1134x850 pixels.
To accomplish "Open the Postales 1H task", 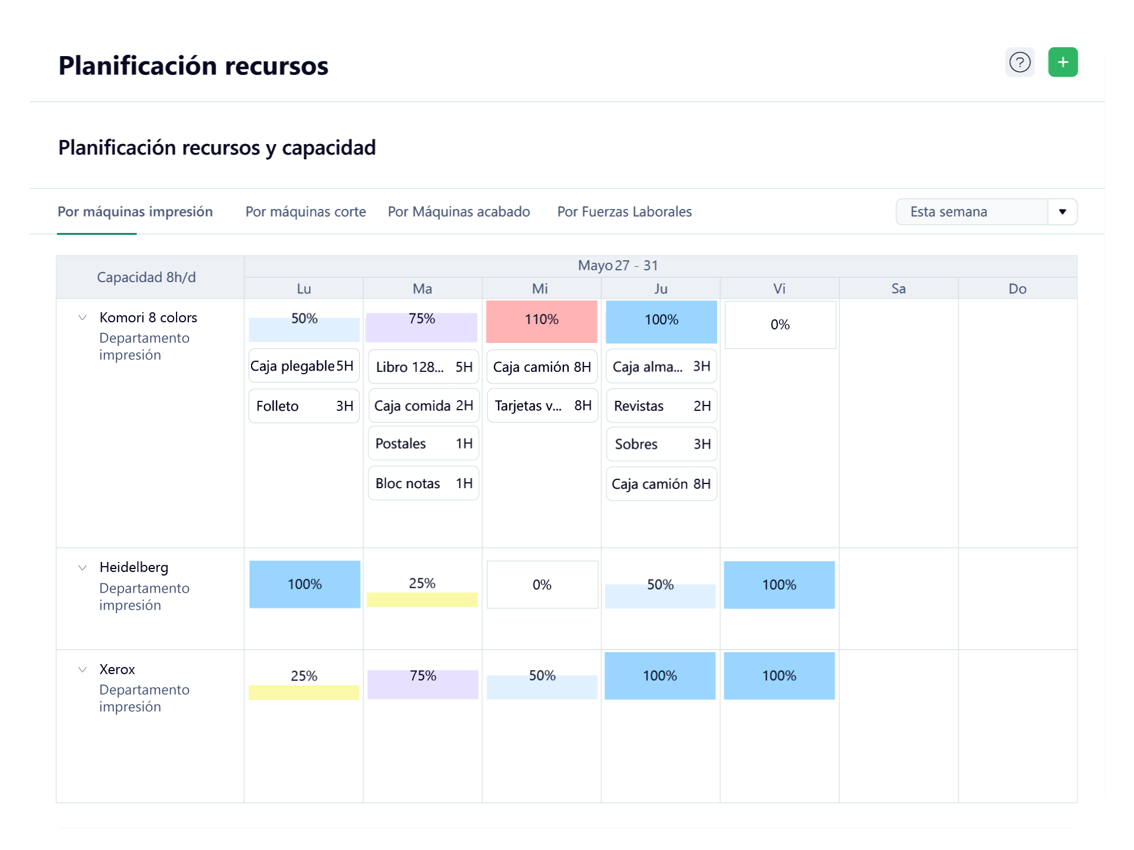I will point(423,443).
